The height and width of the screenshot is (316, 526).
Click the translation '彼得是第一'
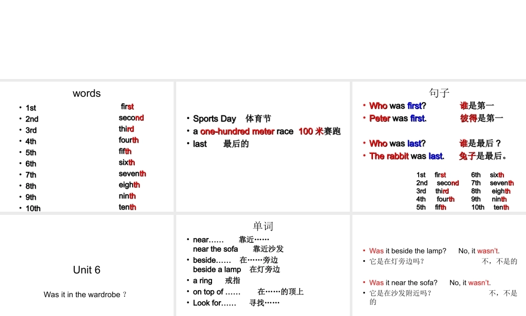pyautogui.click(x=481, y=118)
